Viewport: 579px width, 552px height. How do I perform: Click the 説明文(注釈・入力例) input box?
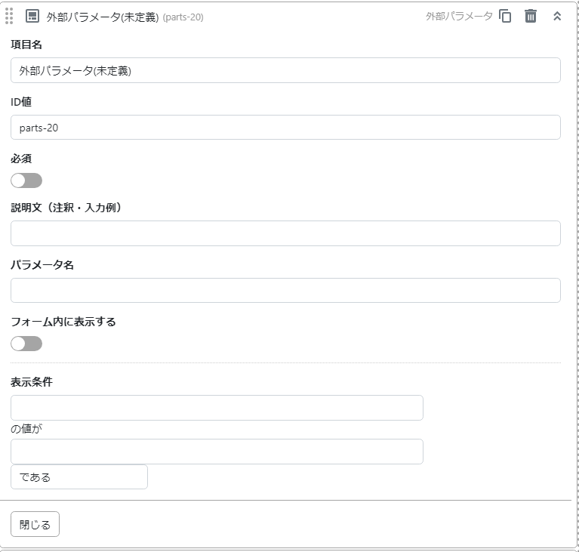[285, 233]
